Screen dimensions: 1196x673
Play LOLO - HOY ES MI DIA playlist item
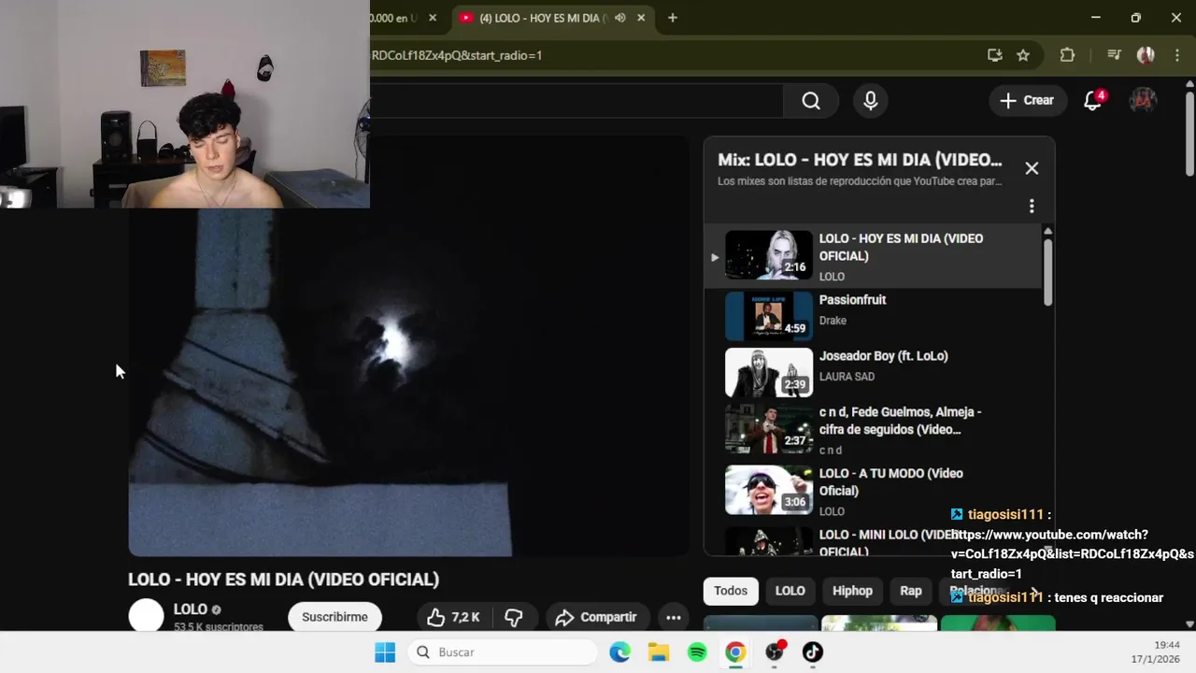coord(872,256)
